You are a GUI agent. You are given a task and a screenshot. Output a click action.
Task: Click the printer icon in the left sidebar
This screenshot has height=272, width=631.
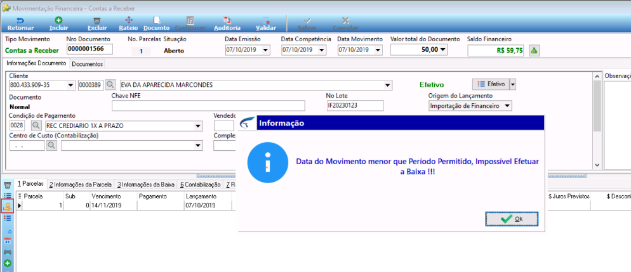[x=7, y=252]
